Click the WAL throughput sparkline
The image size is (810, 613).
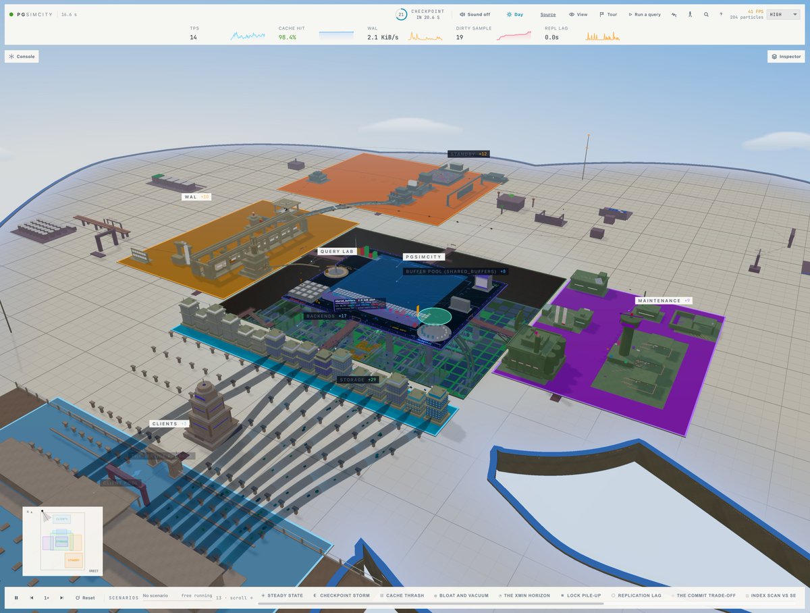coord(425,36)
